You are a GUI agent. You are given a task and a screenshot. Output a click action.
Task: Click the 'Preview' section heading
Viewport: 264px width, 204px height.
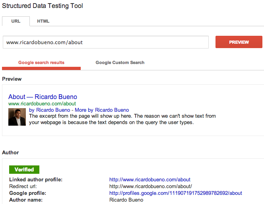pyautogui.click(x=12, y=79)
